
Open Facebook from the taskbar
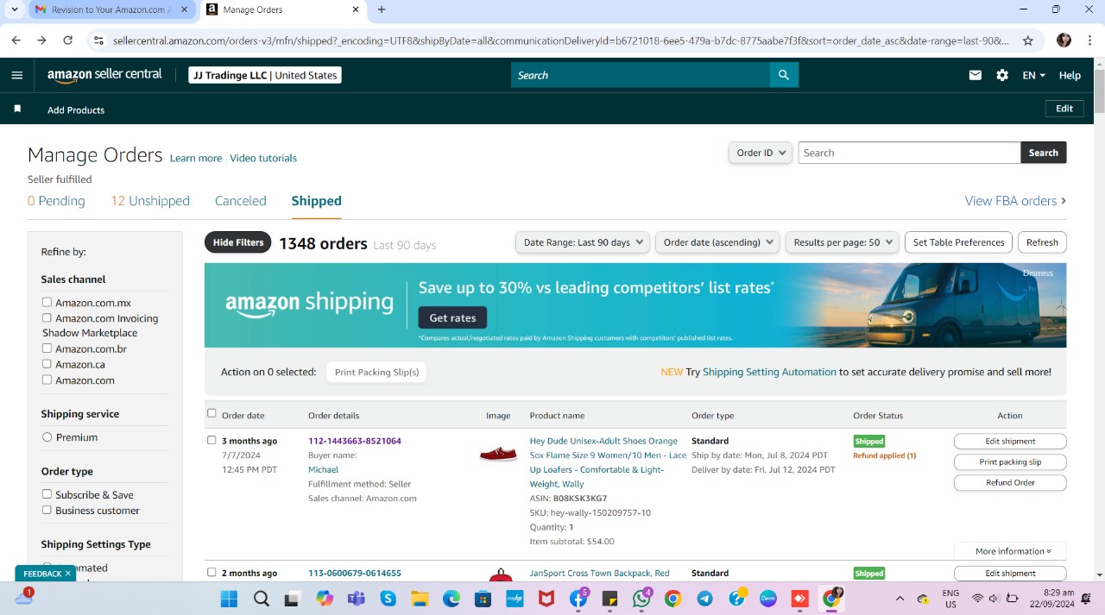(x=578, y=599)
